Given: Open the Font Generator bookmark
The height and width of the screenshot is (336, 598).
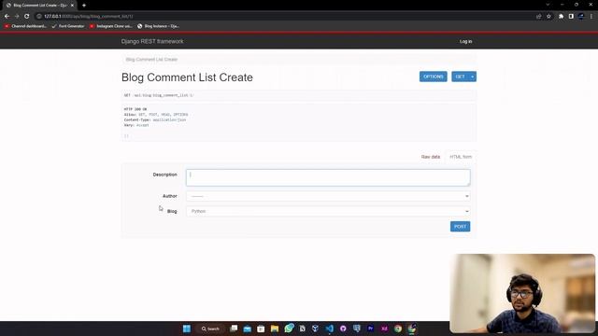Looking at the screenshot, I should point(68,26).
